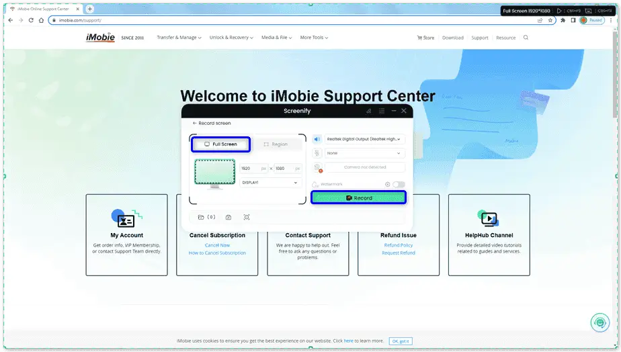Screen dimensions: 621x352
Task: Click the image gallery icon in Screenify footer
Action: tap(229, 217)
